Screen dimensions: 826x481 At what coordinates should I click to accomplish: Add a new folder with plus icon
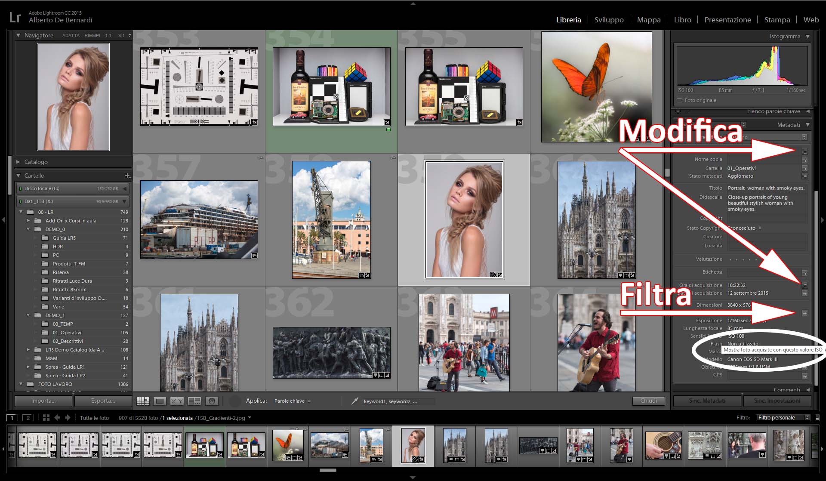127,176
